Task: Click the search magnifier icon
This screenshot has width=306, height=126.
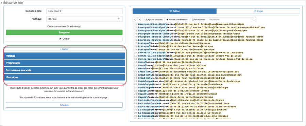Action: click(254, 20)
